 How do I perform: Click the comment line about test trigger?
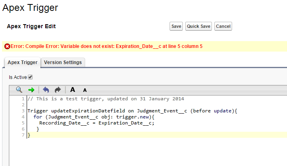click(x=106, y=99)
